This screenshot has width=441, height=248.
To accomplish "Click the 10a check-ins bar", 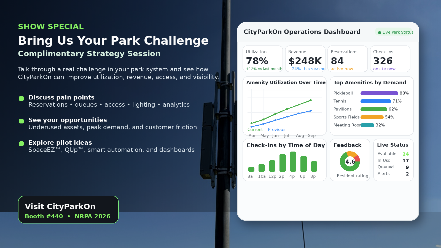I will (x=262, y=168).
